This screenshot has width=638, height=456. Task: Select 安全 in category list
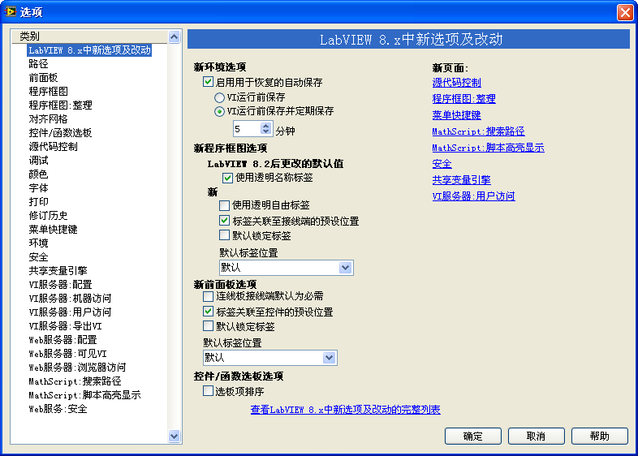tap(39, 257)
